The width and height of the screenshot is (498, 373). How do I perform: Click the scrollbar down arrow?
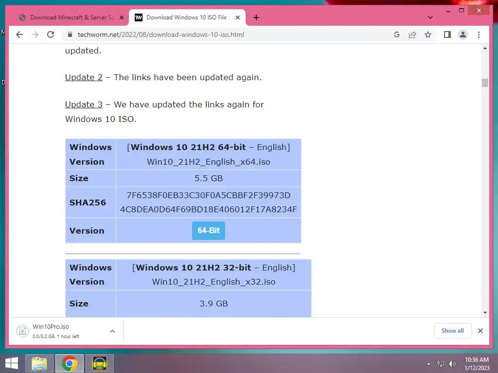485,313
